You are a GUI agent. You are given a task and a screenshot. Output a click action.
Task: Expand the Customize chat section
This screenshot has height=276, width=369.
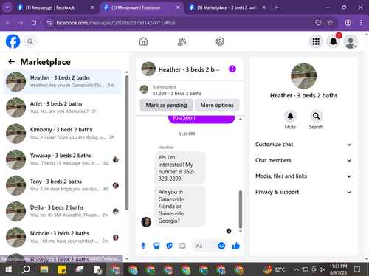tap(303, 145)
